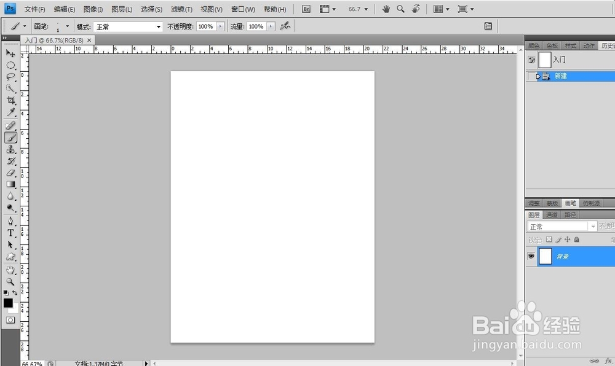Viewport: 615px width, 366px height.
Task: Click the 背景 layer thumbnail
Action: 545,256
